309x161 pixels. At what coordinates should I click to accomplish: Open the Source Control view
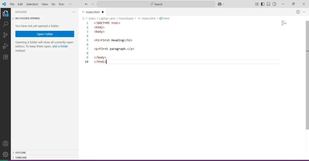[5, 35]
